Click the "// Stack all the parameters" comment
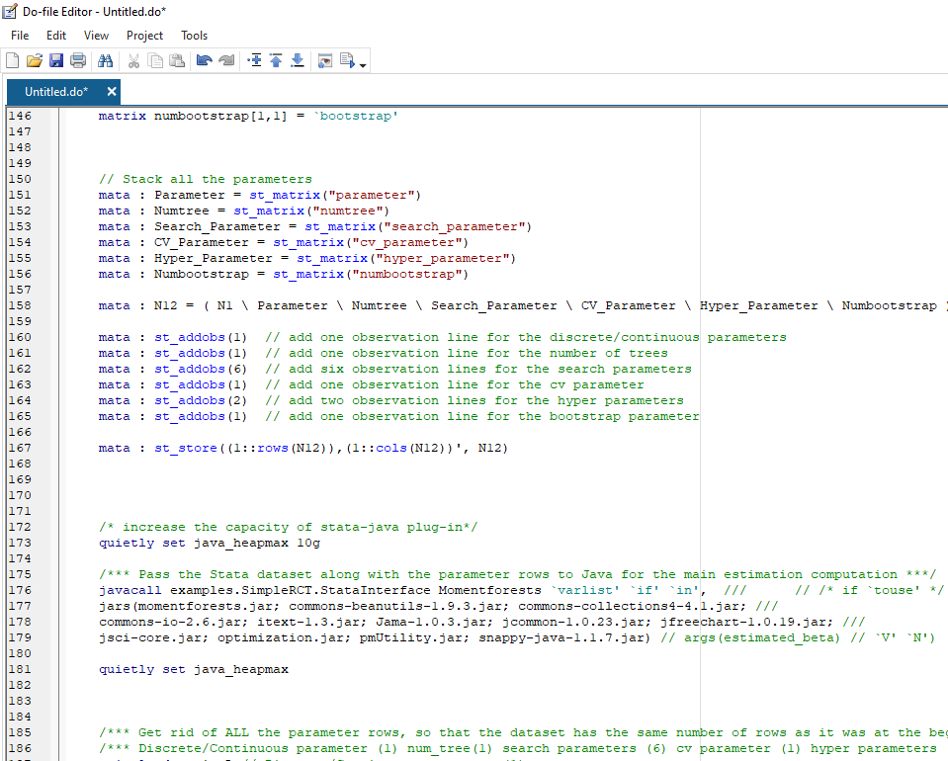Viewport: 948px width, 761px height. (206, 179)
